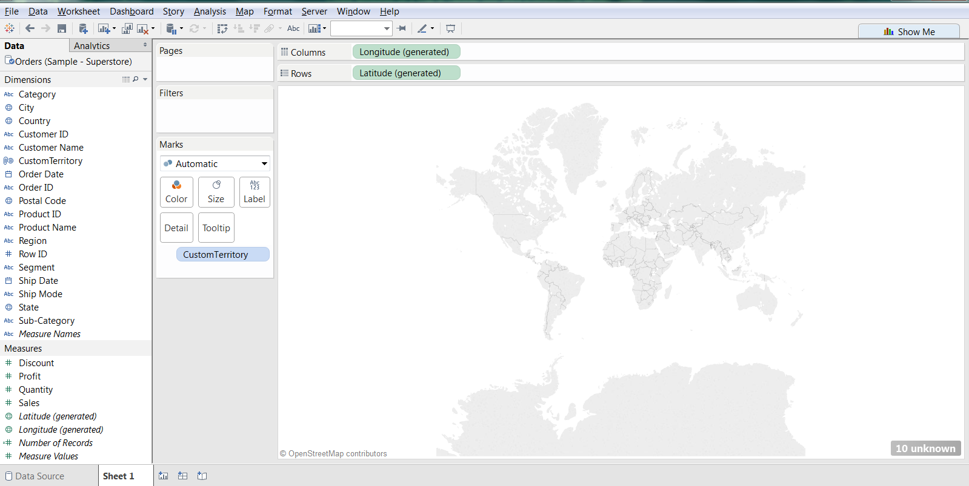Open the Show Me panel

909,31
